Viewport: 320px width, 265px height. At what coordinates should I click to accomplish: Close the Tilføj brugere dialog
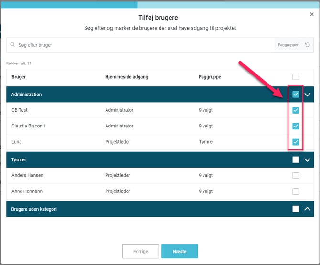pyautogui.click(x=312, y=15)
